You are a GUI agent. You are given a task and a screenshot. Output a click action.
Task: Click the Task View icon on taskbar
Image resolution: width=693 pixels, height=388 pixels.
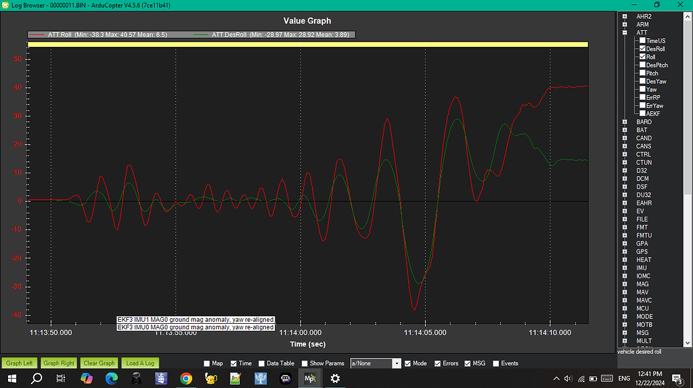click(x=60, y=378)
